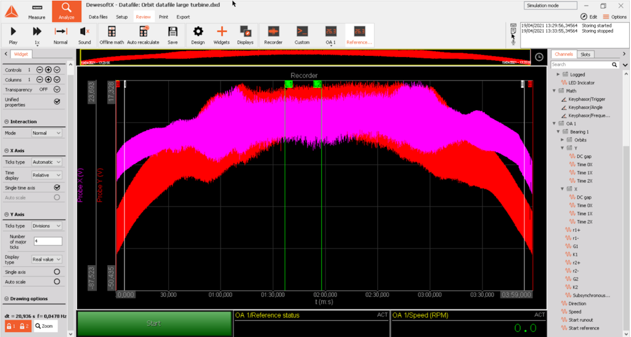Enable X axis Auto scale option
Screen dimensions: 631x337
pyautogui.click(x=57, y=197)
